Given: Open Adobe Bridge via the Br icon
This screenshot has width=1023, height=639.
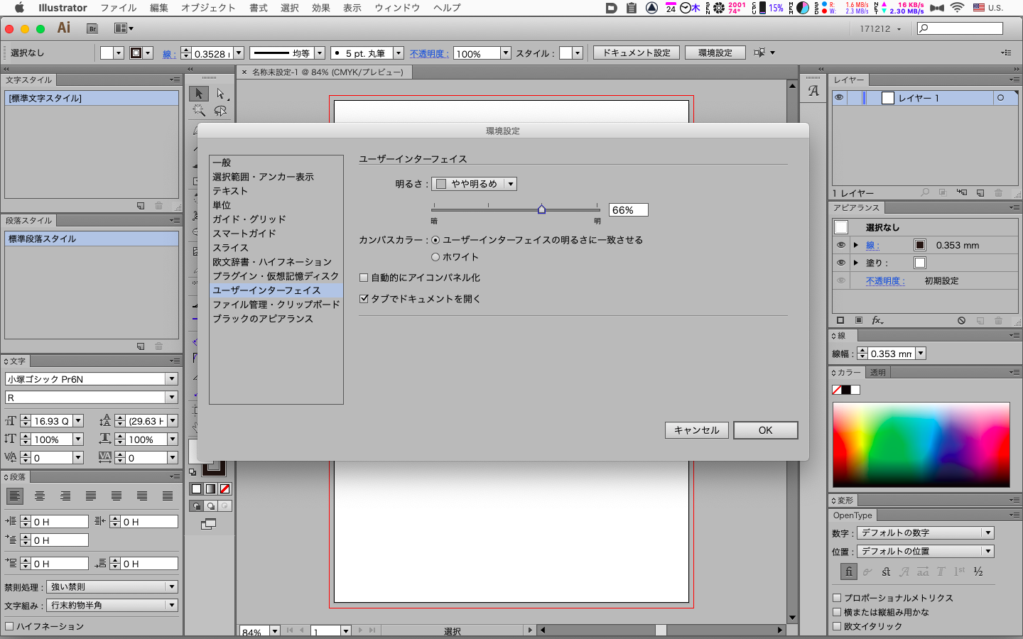Looking at the screenshot, I should pyautogui.click(x=92, y=28).
